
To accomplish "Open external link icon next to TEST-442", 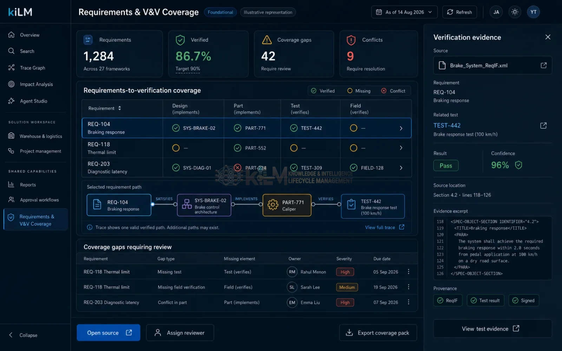I will pos(543,125).
